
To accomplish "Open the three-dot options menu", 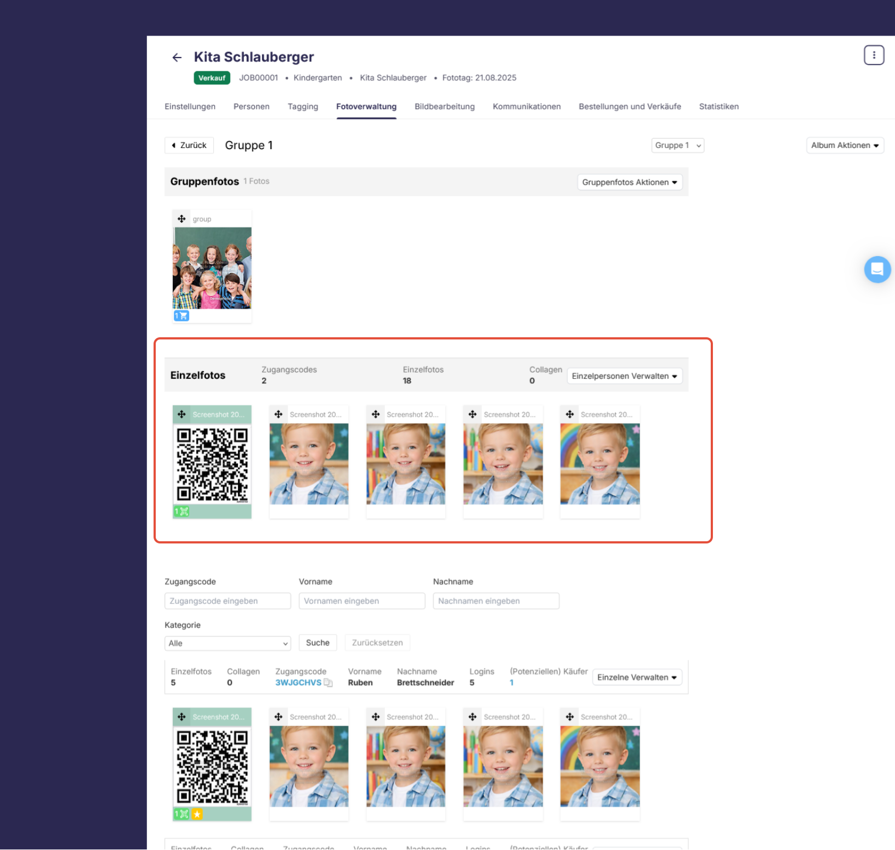I will [874, 55].
